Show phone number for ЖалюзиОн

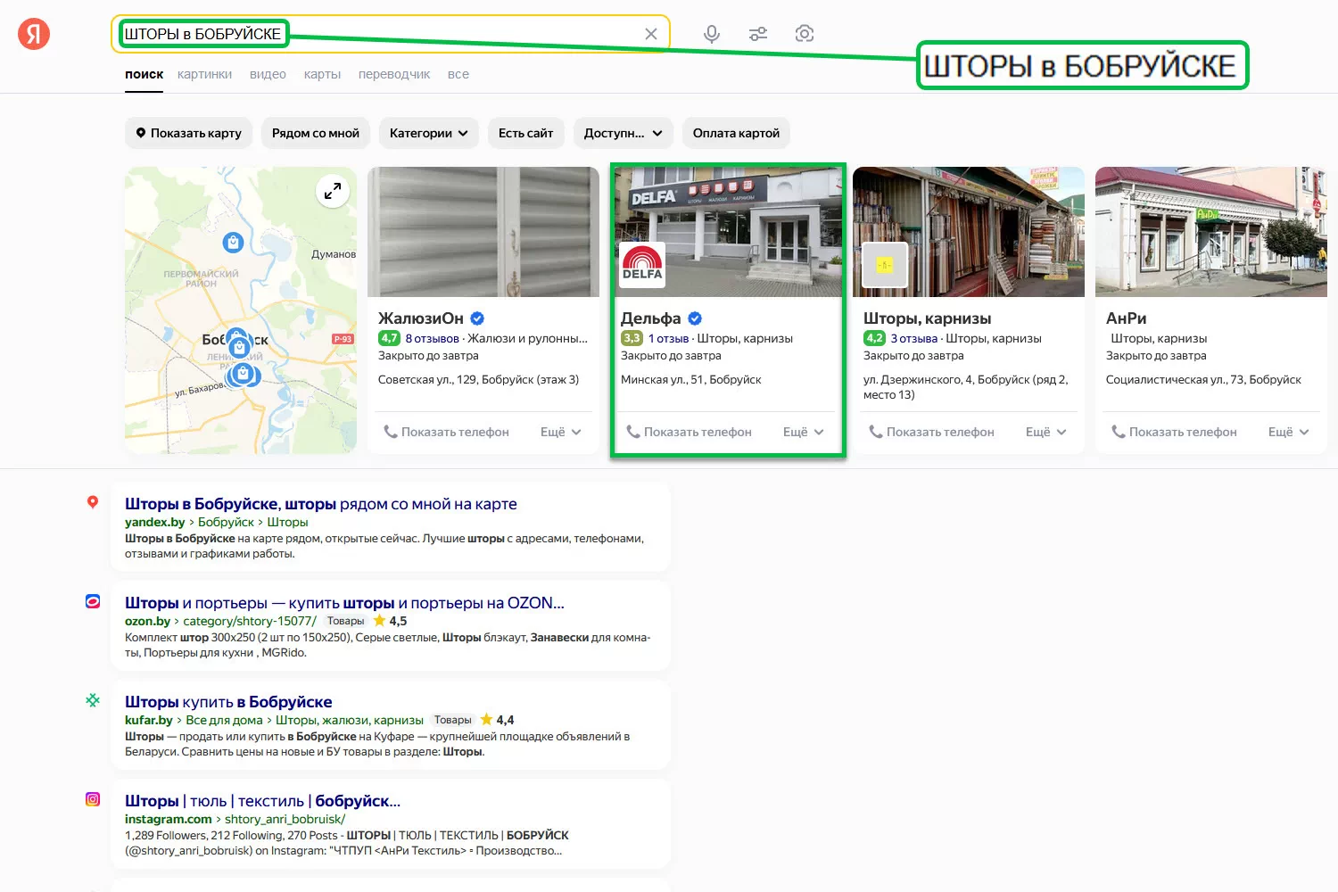(447, 432)
